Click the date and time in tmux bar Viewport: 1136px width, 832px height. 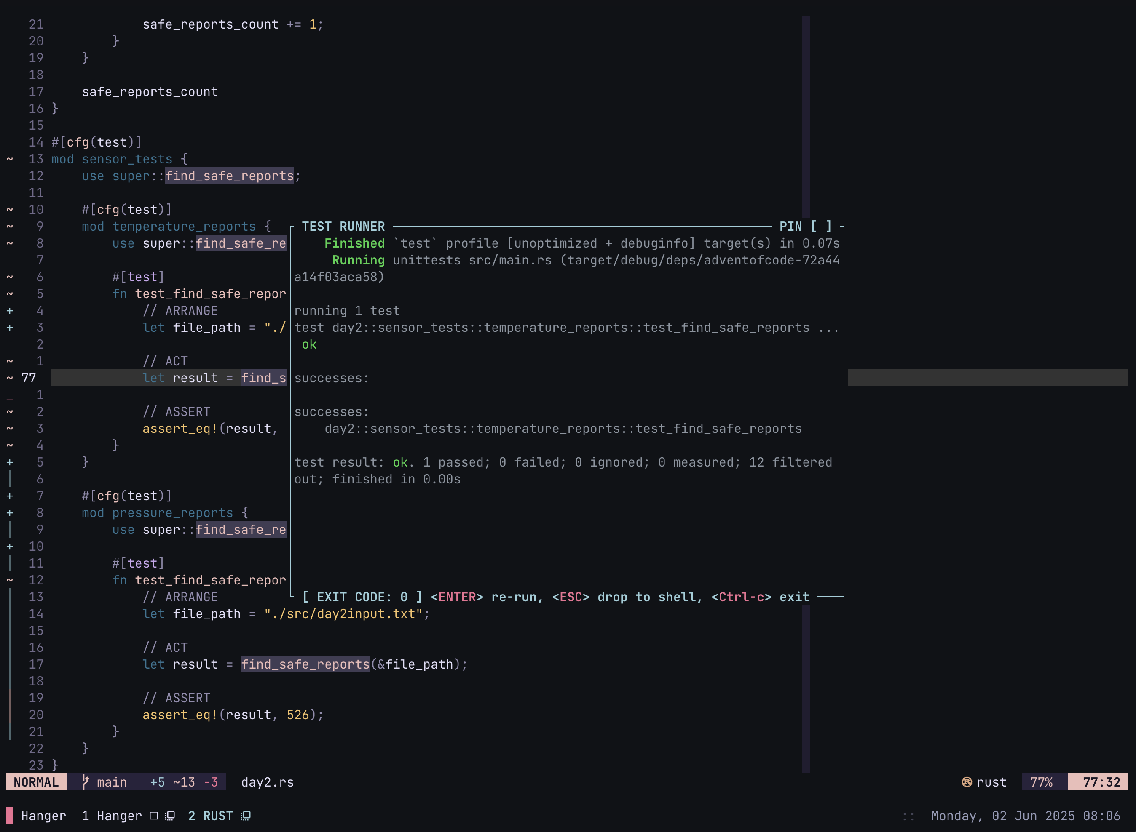coord(1026,816)
